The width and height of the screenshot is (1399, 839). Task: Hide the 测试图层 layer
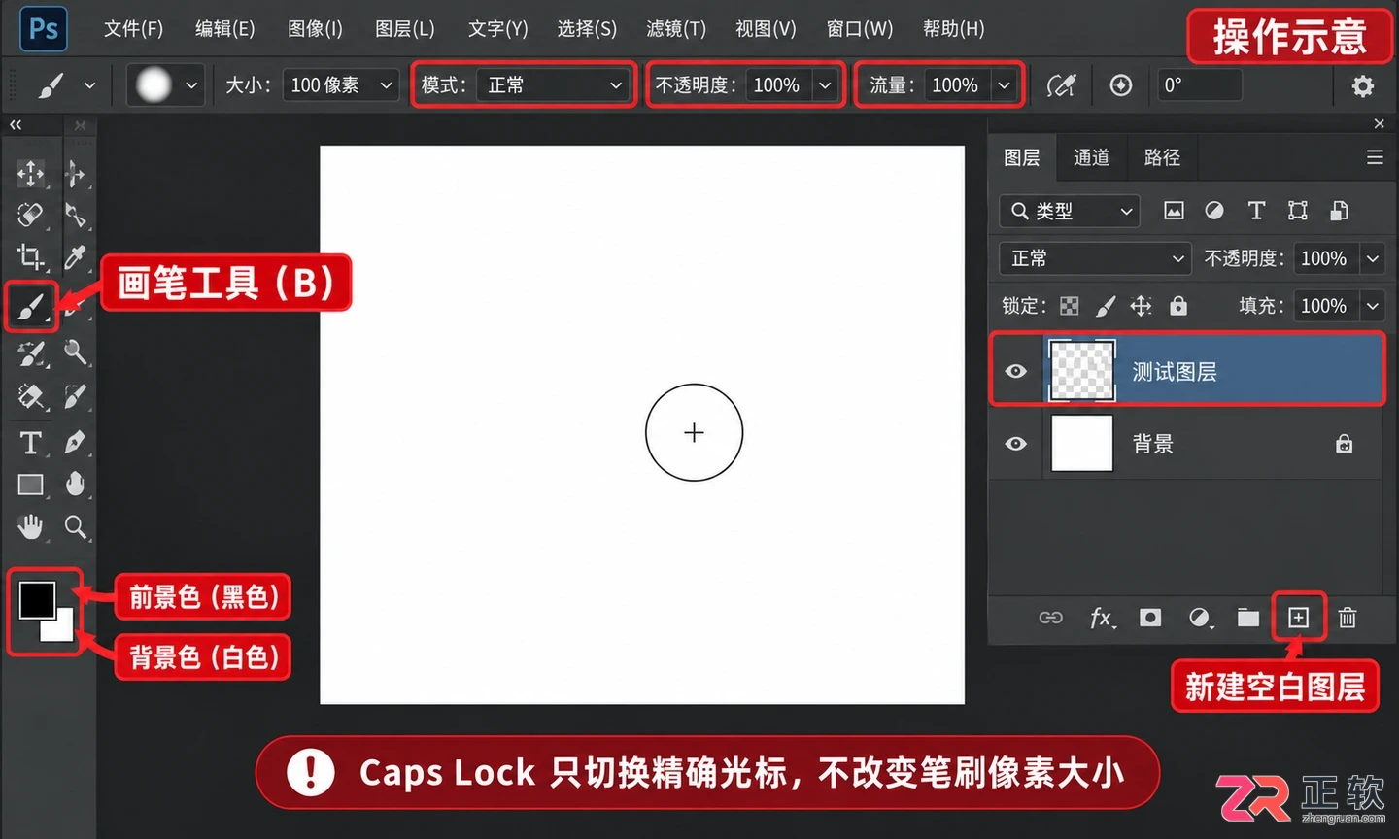coord(1016,371)
